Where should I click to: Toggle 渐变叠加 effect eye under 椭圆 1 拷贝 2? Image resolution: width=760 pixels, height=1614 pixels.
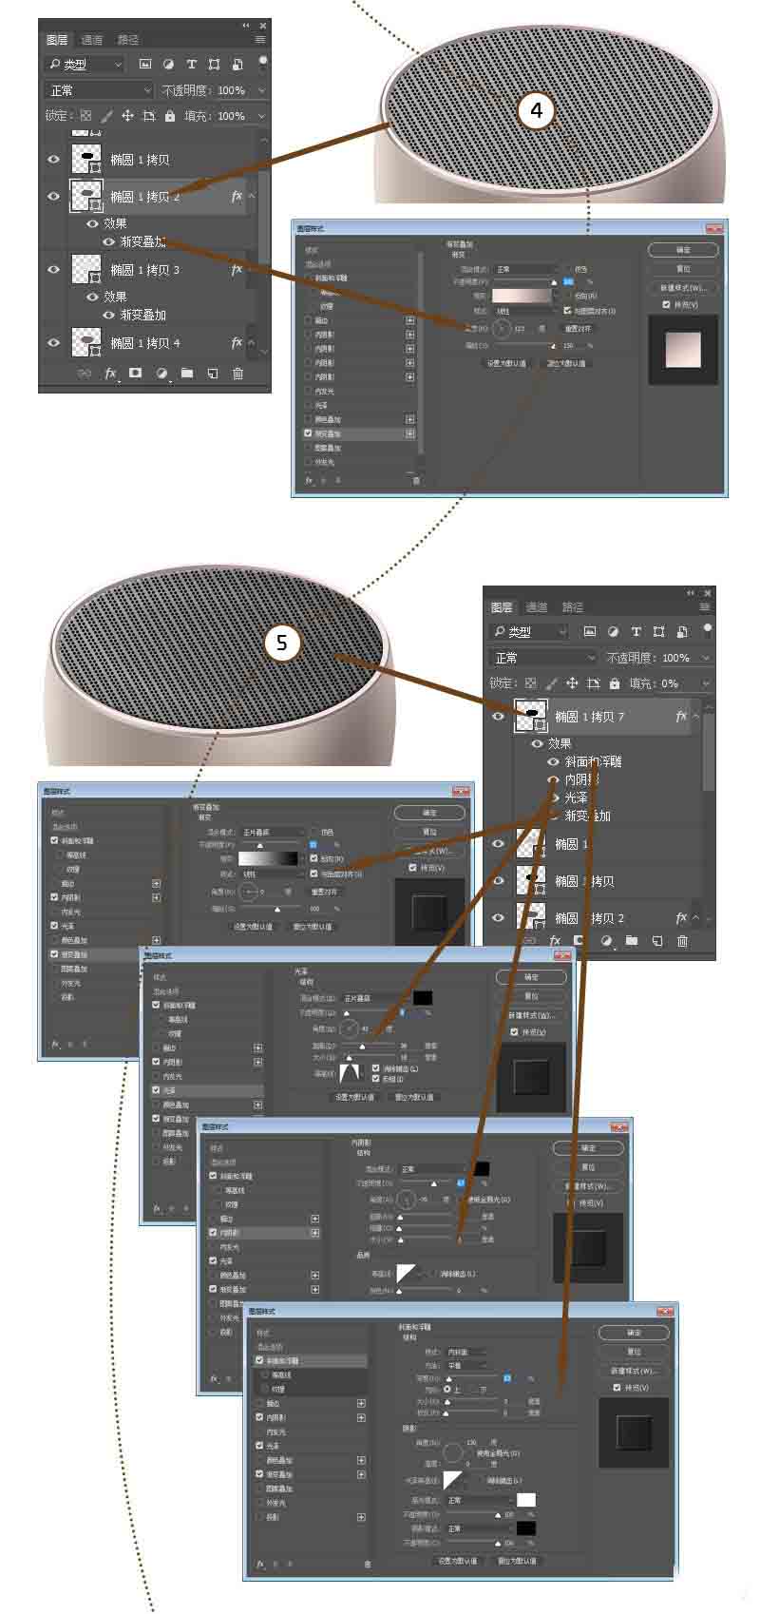coord(108,241)
